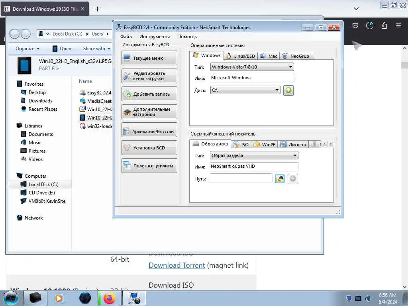This screenshot has height=306, width=408.
Task: Open browser extensions puzzle icon
Action: [x=384, y=25]
